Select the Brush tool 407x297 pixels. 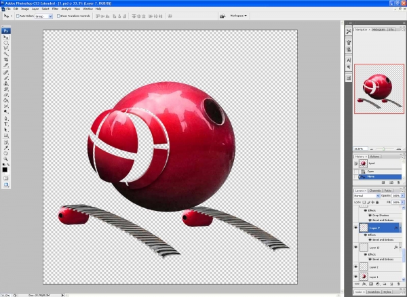[5, 78]
